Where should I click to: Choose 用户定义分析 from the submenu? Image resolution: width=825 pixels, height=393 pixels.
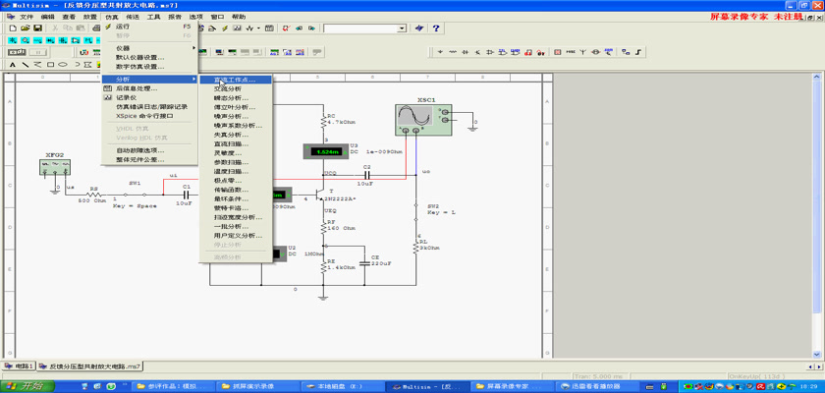pyautogui.click(x=236, y=236)
